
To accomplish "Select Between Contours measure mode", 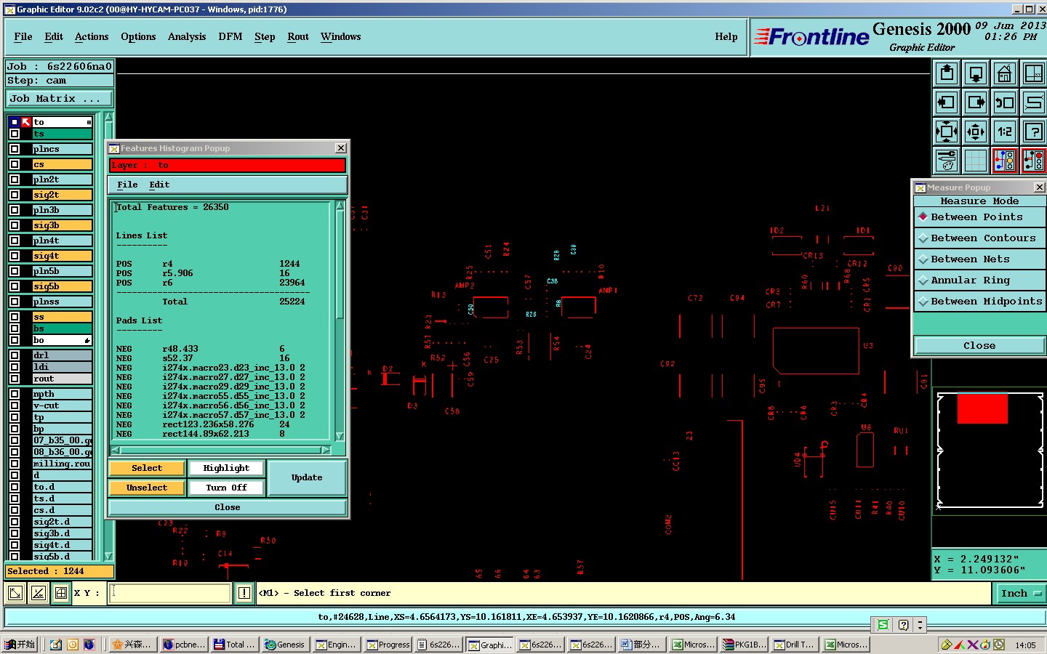I will 979,238.
